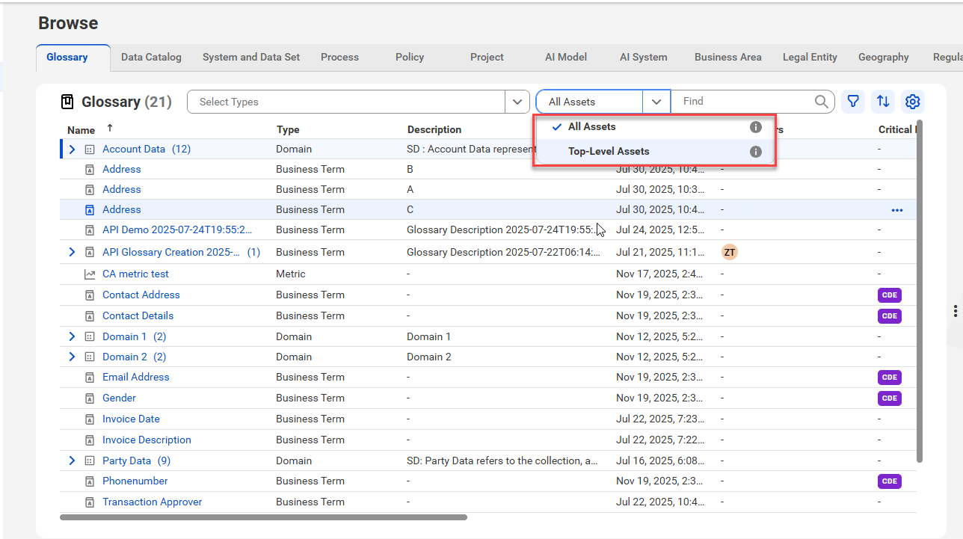Open the Invoice Description link
This screenshot has width=963, height=539.
point(147,440)
